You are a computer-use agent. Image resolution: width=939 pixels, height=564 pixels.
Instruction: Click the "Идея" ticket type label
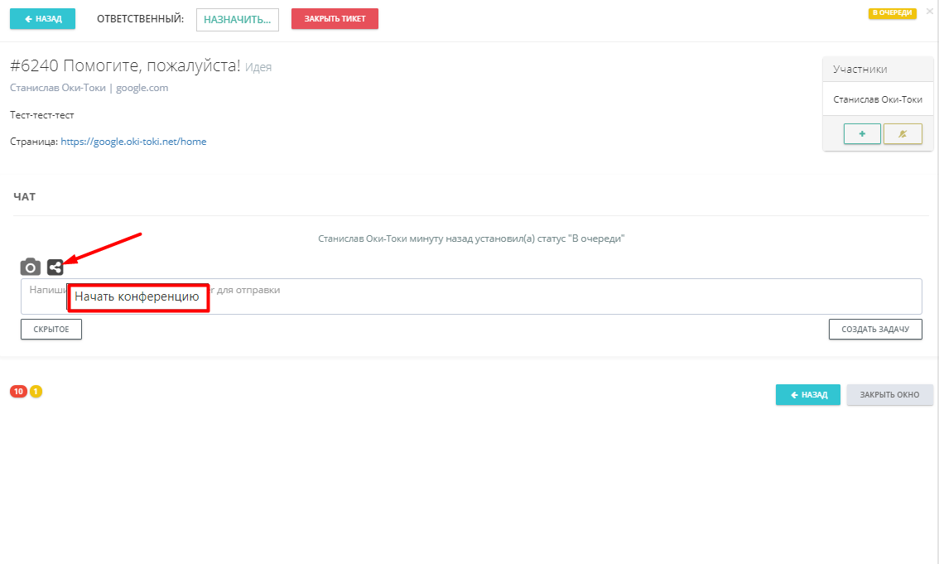pyautogui.click(x=258, y=68)
